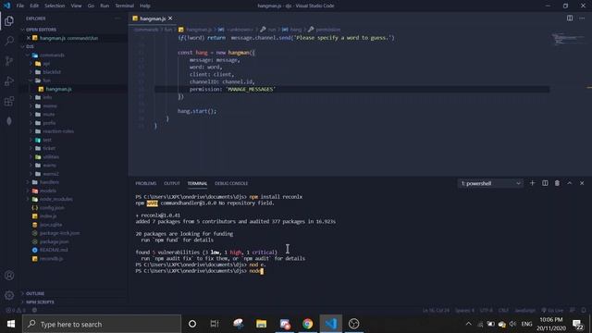Switch to the Debug Console tab
Screen dimensions: 592x333
click(231, 183)
